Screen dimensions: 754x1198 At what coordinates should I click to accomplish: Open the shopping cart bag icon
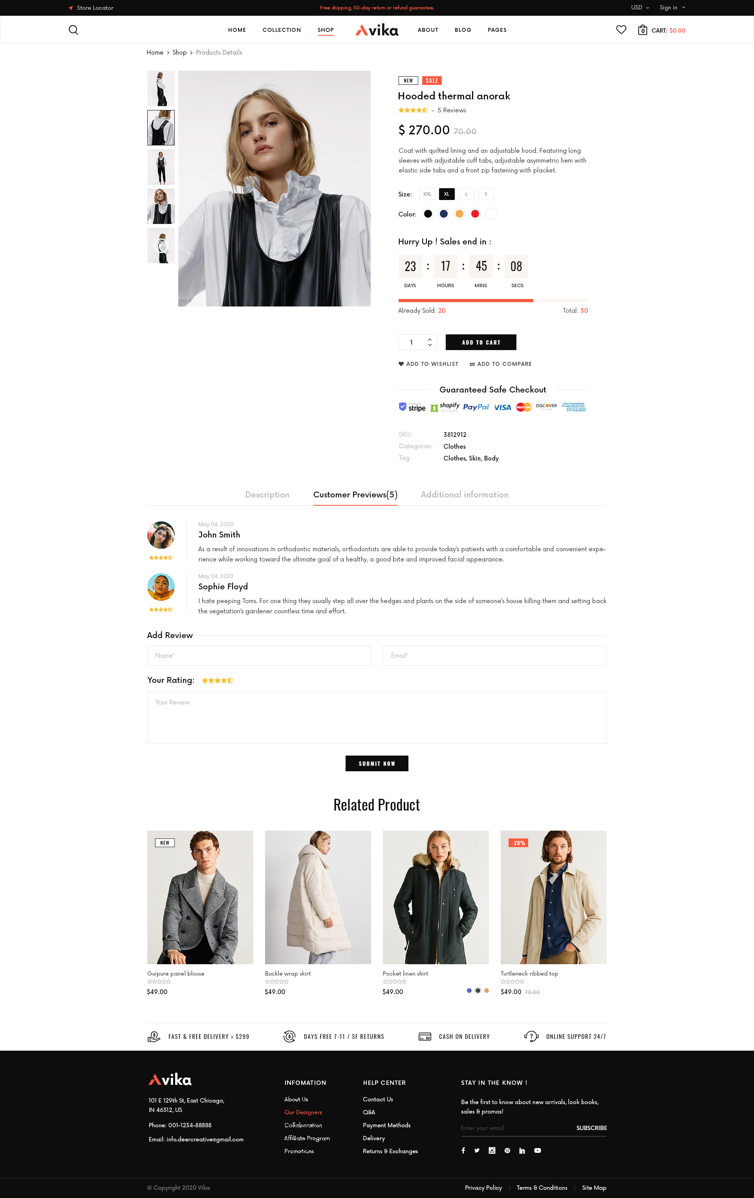coord(642,30)
